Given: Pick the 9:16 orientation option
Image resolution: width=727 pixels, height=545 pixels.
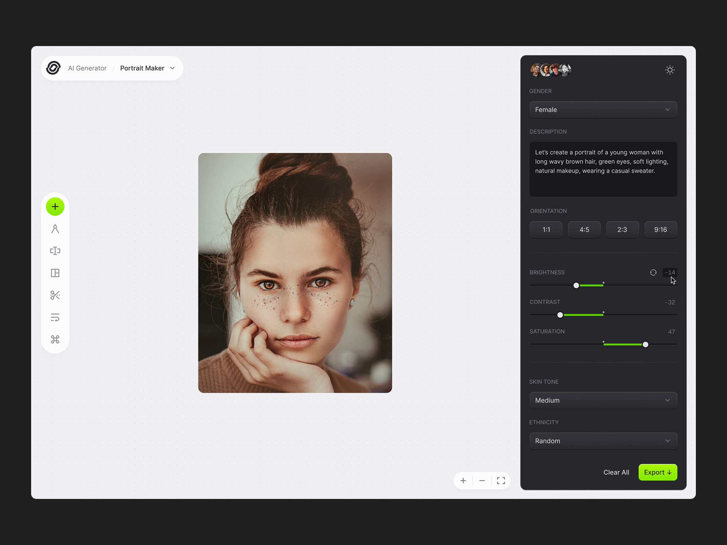Looking at the screenshot, I should 660,230.
